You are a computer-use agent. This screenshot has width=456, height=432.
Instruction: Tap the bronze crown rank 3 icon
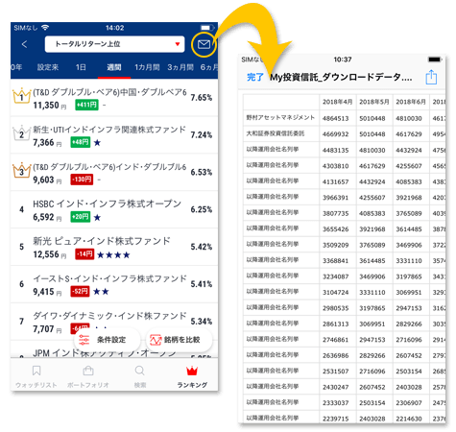click(21, 170)
